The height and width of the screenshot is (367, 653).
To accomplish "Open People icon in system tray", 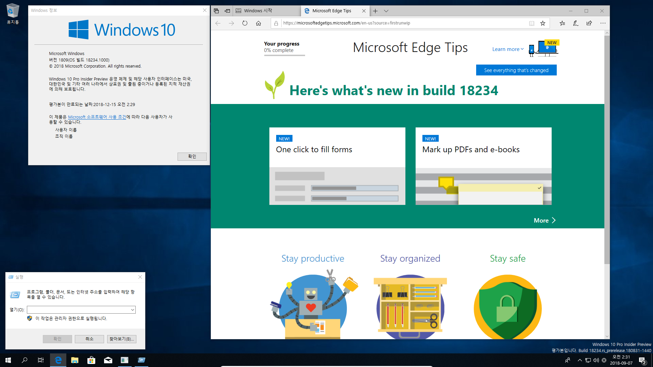I will click(x=568, y=360).
